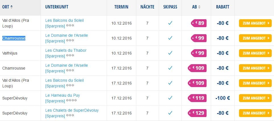Image resolution: width=274 pixels, height=121 pixels.
Task: Open Les Chalets de SuperDévoluy link
Action: click(72, 113)
